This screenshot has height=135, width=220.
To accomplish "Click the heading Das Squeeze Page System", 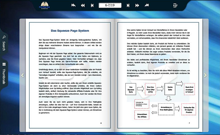I will coord(70,31).
